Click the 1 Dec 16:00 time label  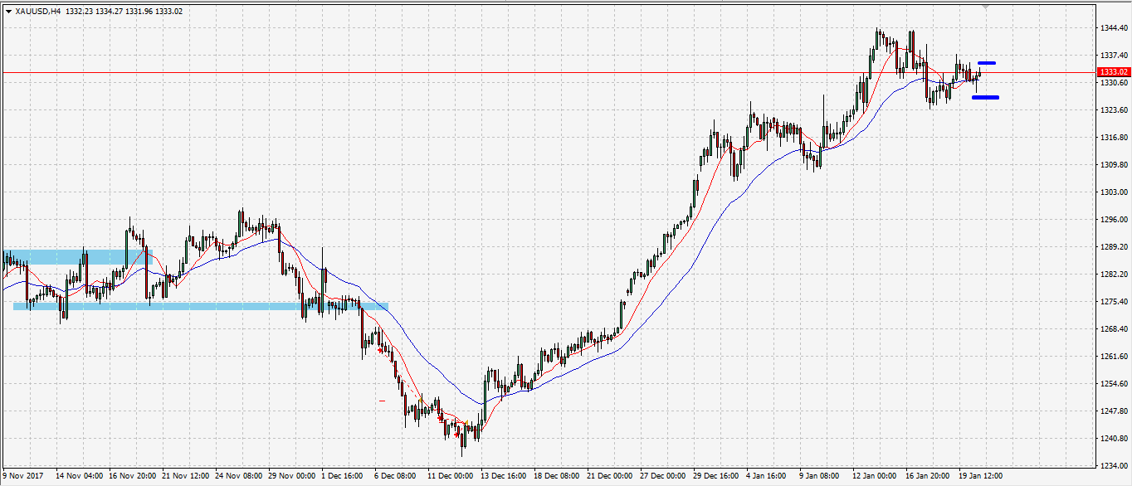343,477
